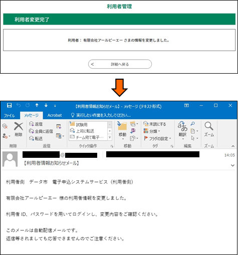Click the reply all (全員に返信) button

click(x=41, y=131)
